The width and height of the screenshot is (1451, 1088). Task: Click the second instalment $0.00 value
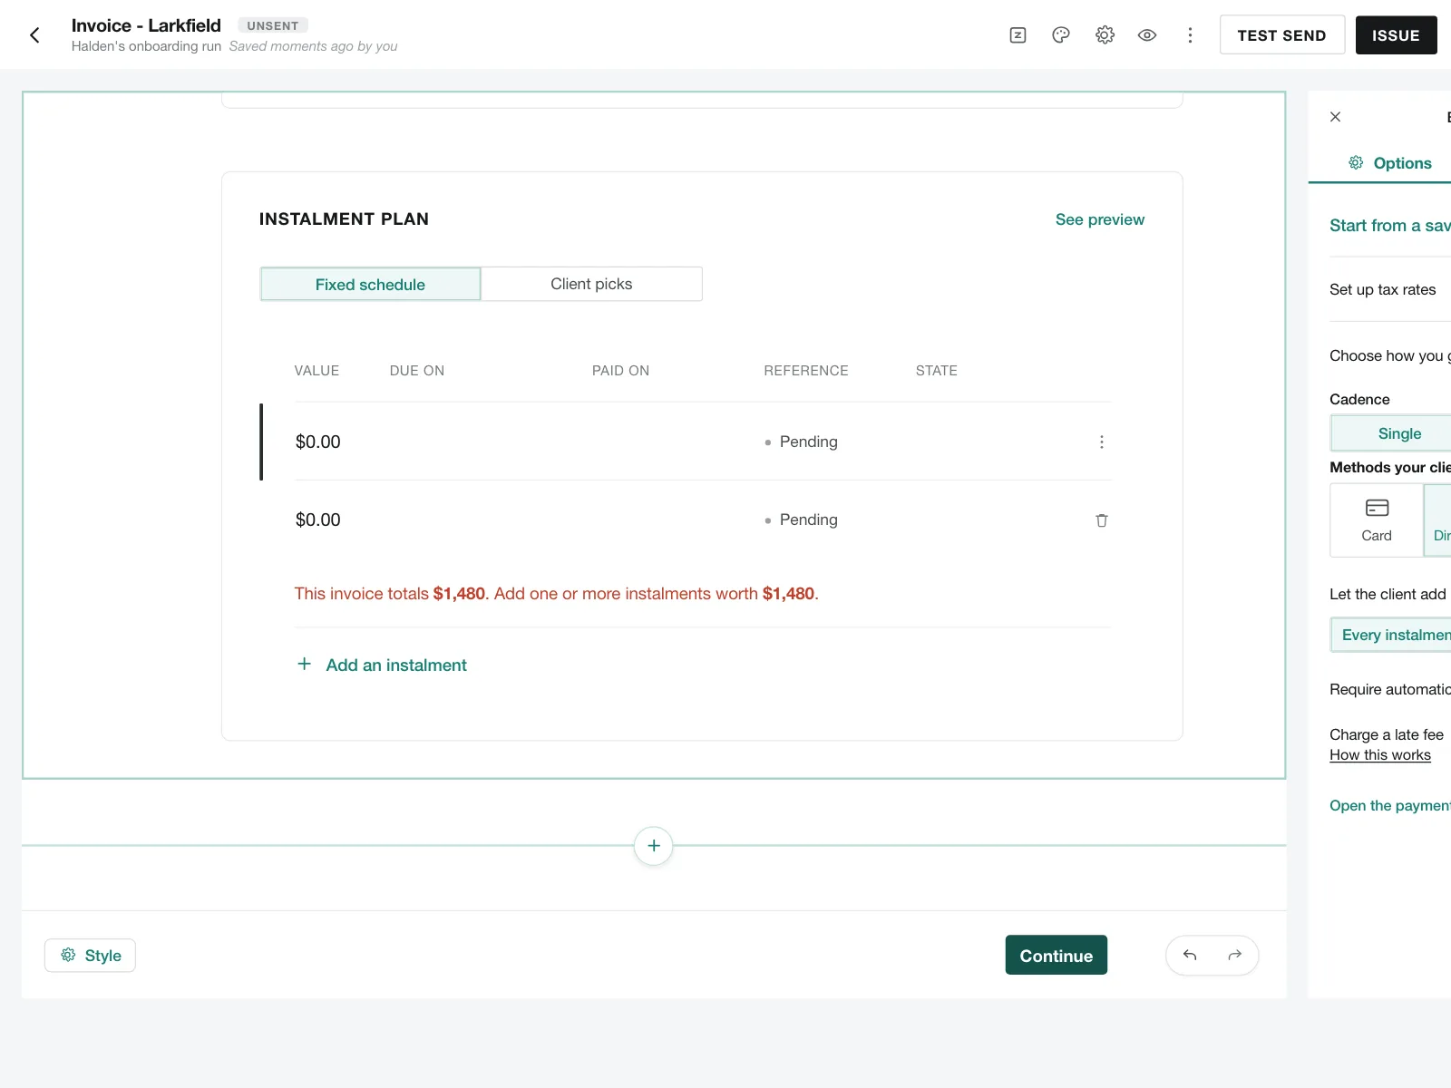[x=317, y=520]
